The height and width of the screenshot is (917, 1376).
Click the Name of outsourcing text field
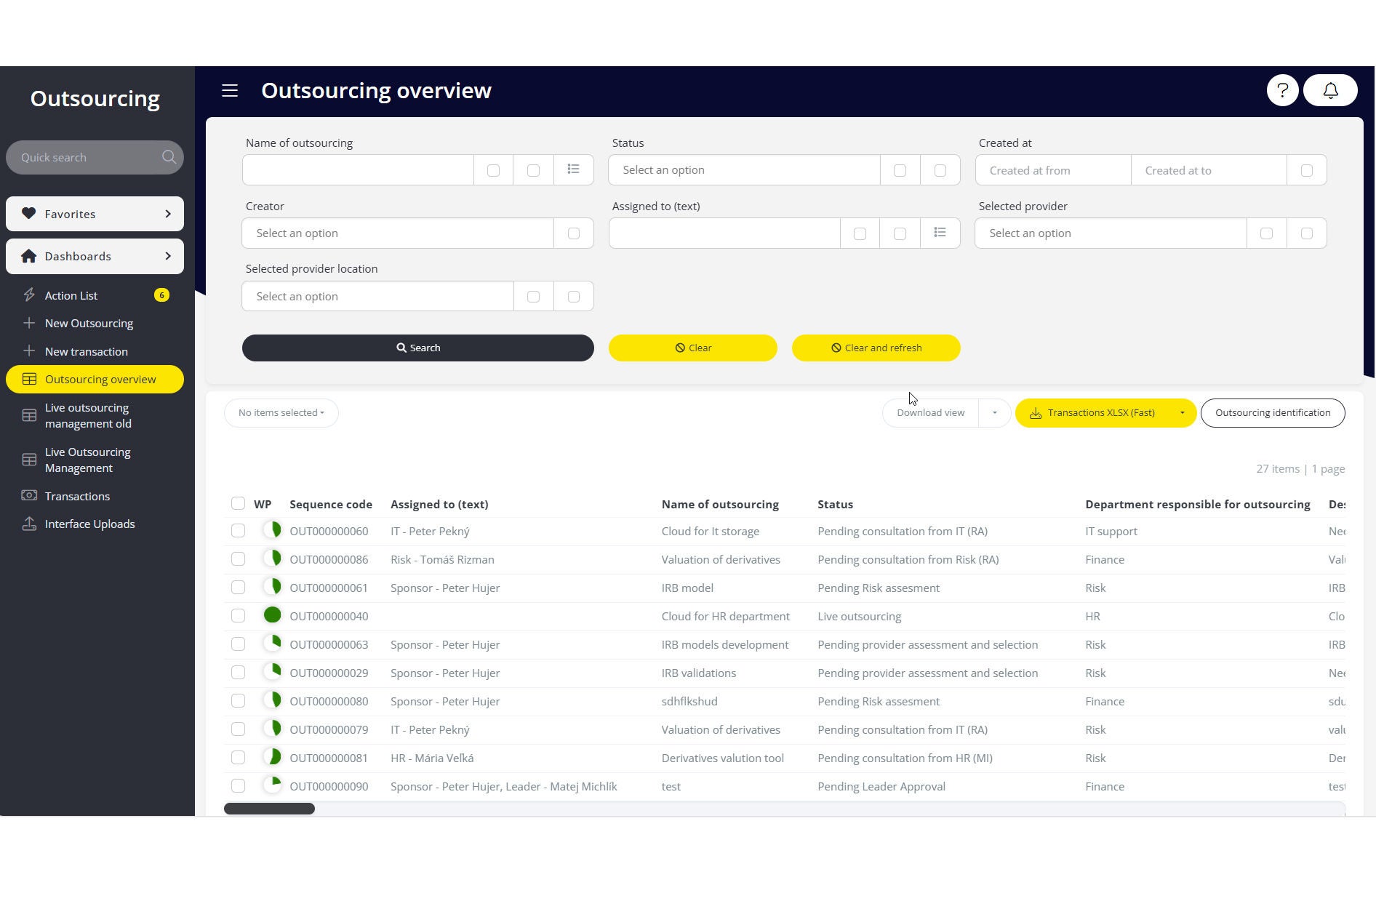coord(358,169)
